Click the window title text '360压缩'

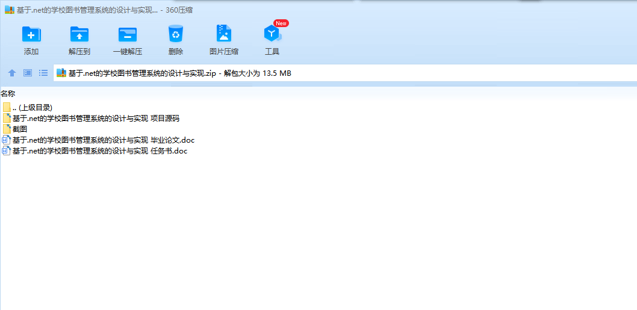(x=179, y=10)
